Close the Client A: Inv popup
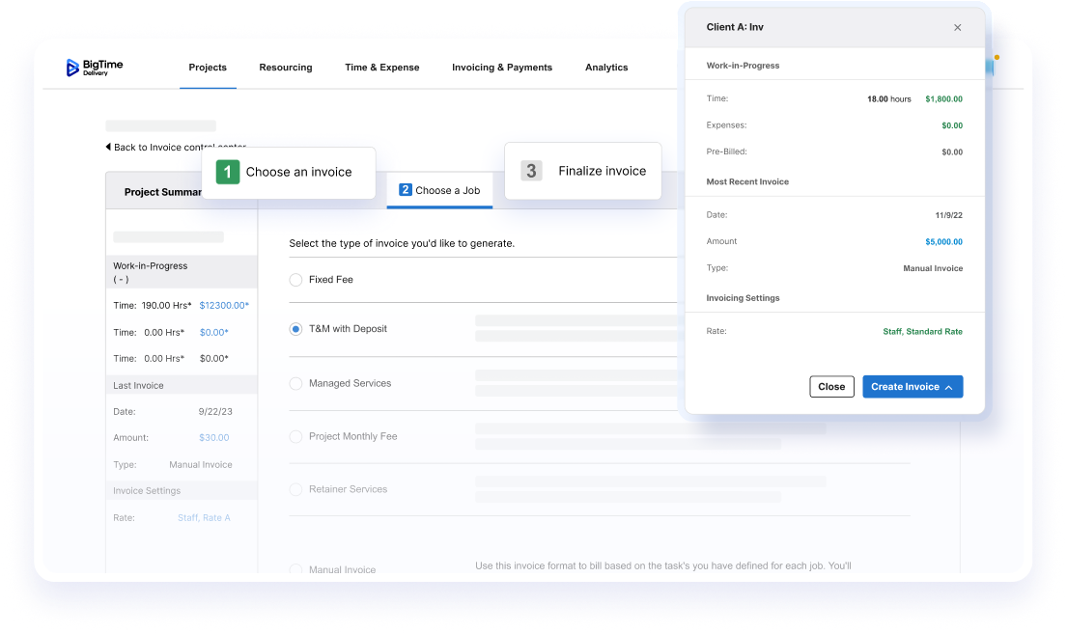The height and width of the screenshot is (633, 1067). 957,28
